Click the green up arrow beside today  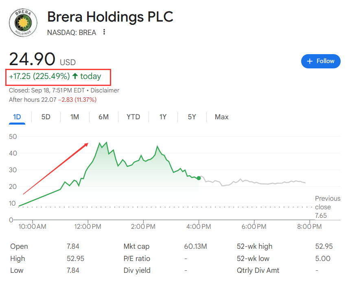pos(75,76)
